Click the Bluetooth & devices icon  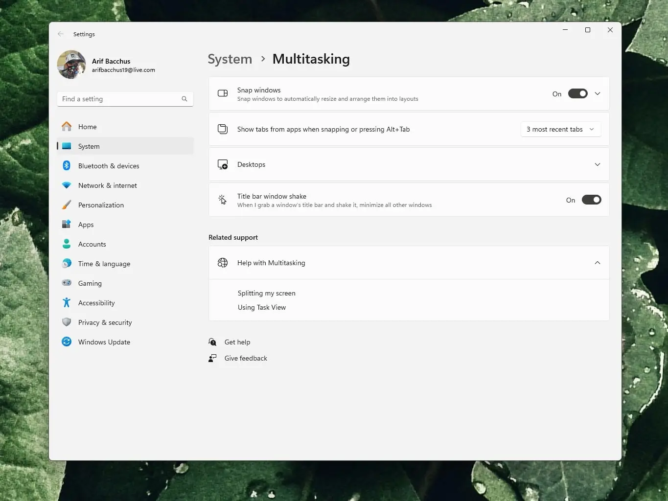tap(67, 166)
